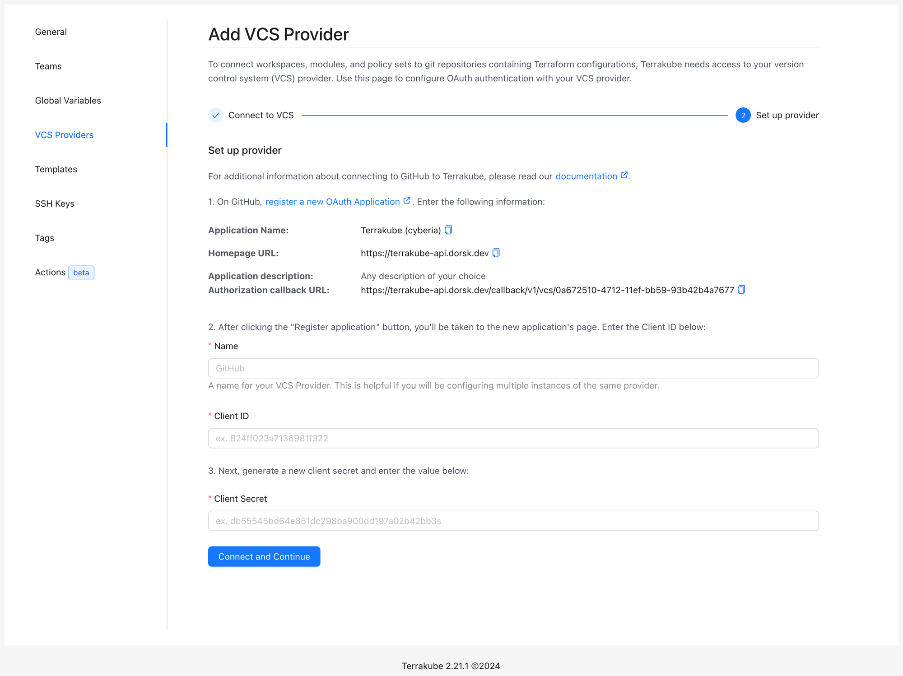Follow the register a new OAuth Application link
The image size is (903, 676).
click(x=332, y=202)
